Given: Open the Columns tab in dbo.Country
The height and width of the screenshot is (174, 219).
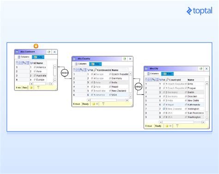Looking at the screenshot, I should tap(81, 64).
